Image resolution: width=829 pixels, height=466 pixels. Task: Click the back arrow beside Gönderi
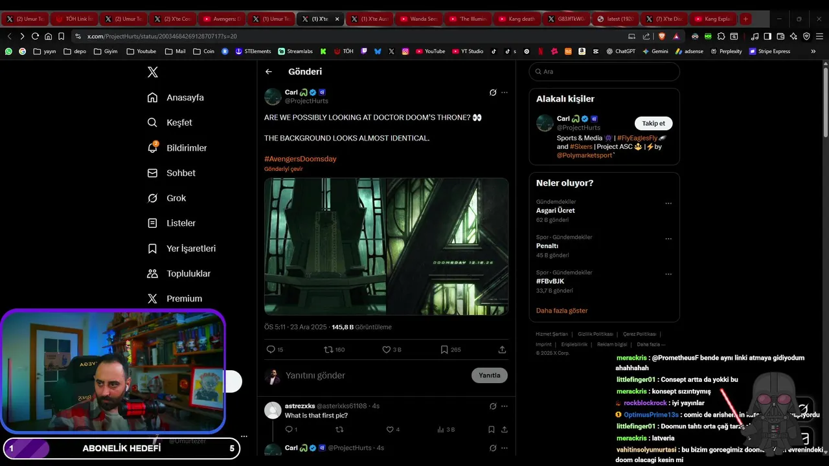[269, 72]
